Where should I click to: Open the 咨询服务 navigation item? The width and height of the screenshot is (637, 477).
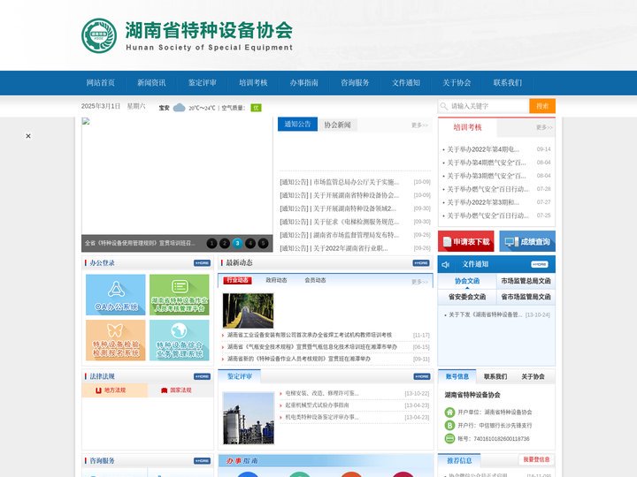[x=355, y=83]
